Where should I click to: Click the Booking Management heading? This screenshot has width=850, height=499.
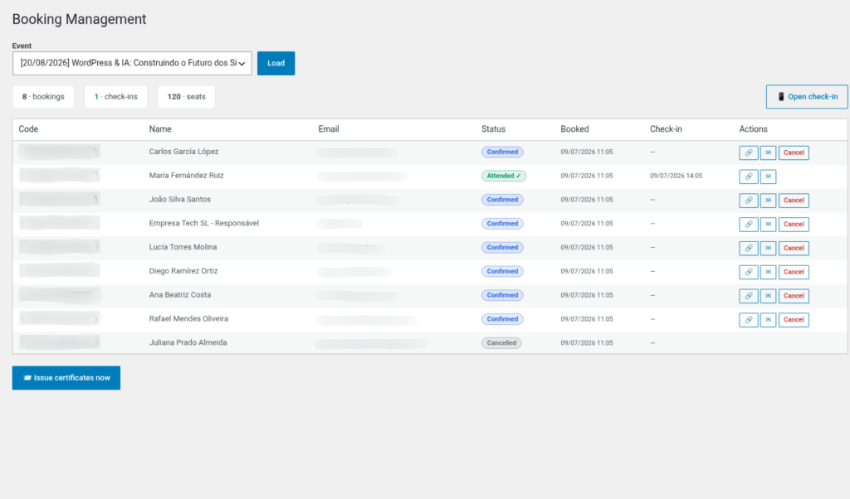point(79,19)
